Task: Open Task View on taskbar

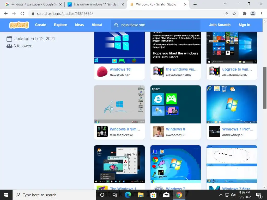Action: (115, 195)
